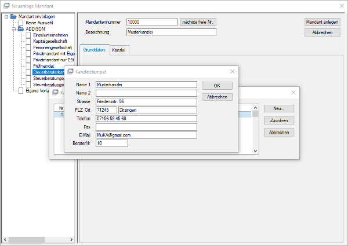This screenshot has height=246, width=348.
Task: Click the Bezeichnung input field
Action: 171,32
